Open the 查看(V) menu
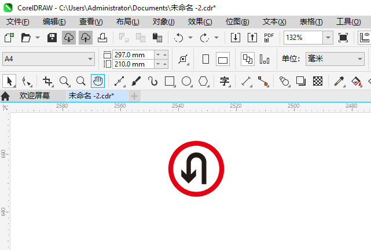The width and height of the screenshot is (371, 250). tap(91, 22)
